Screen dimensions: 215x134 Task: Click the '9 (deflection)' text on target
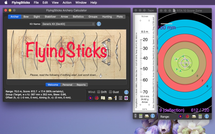(x=172, y=110)
